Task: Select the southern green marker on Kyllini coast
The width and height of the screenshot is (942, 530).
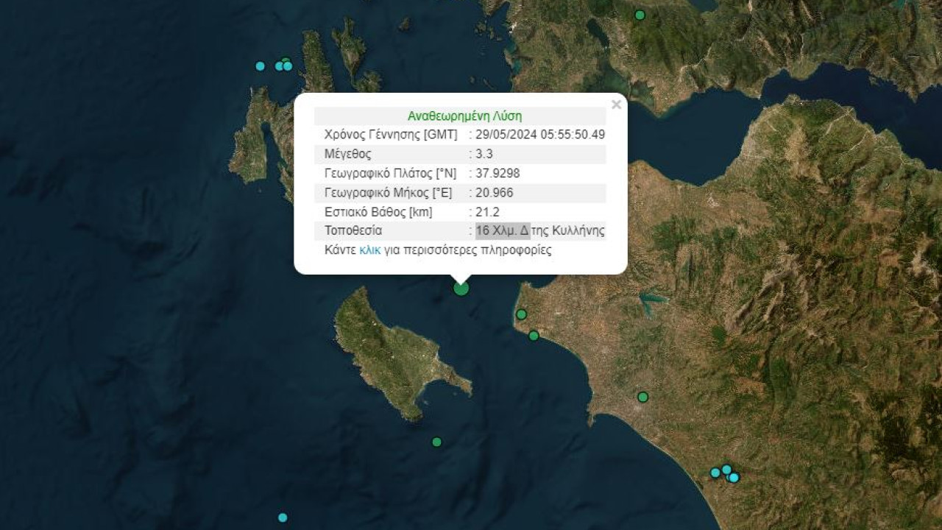Action: (534, 336)
